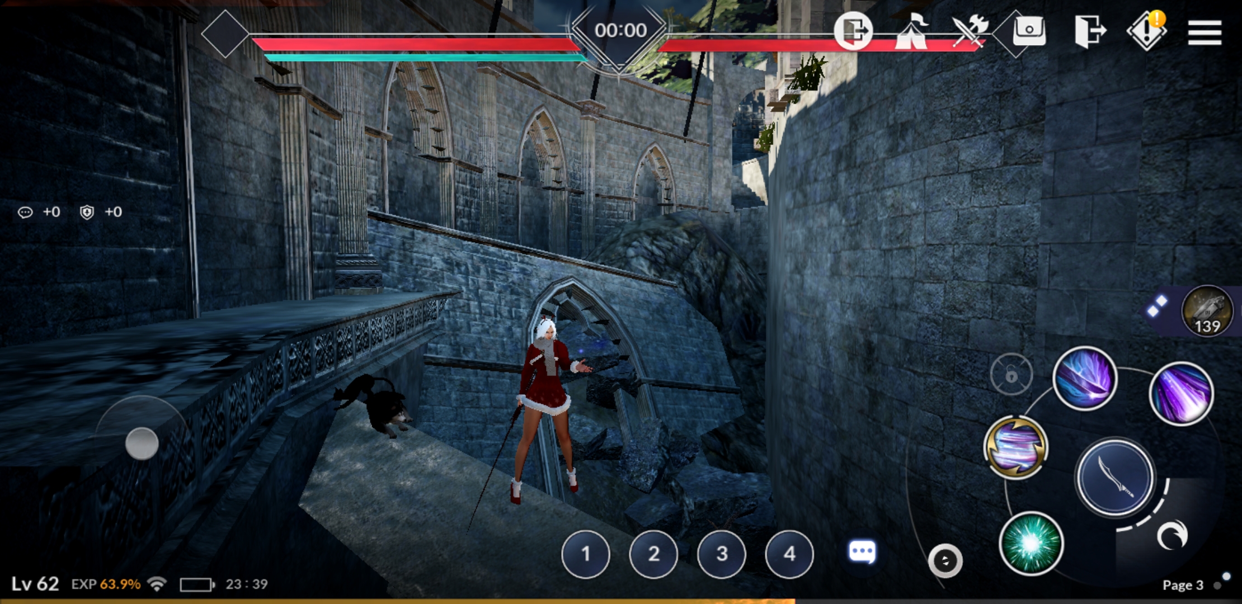Open the inventory bag icon
Screen dimensions: 1242x604
[x=1029, y=31]
